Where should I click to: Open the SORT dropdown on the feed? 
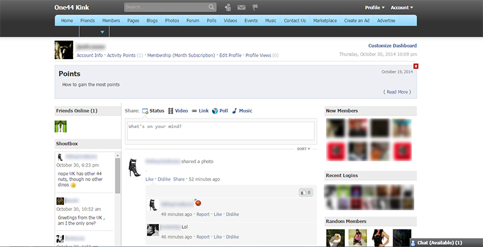pyautogui.click(x=304, y=149)
